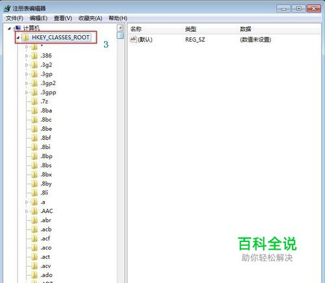
Task: Click the folder icon beside .8bi
Action: click(34, 147)
